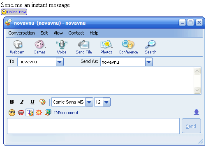Open the Webcam tool
208x148 pixels.
pos(17,47)
